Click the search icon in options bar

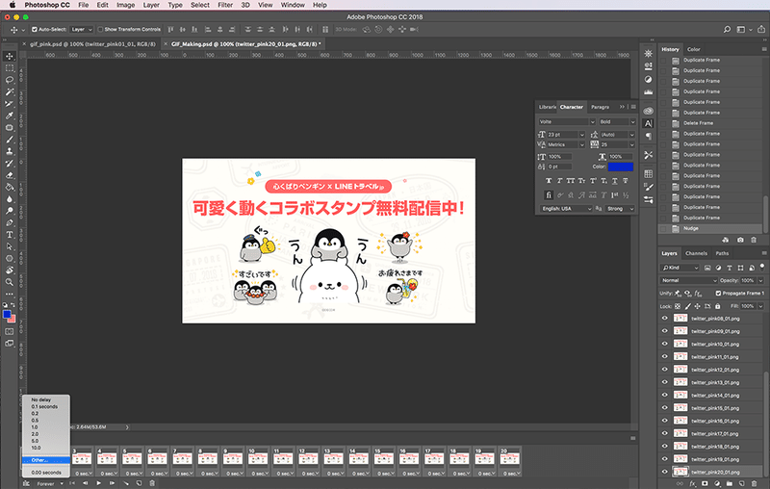(x=727, y=30)
